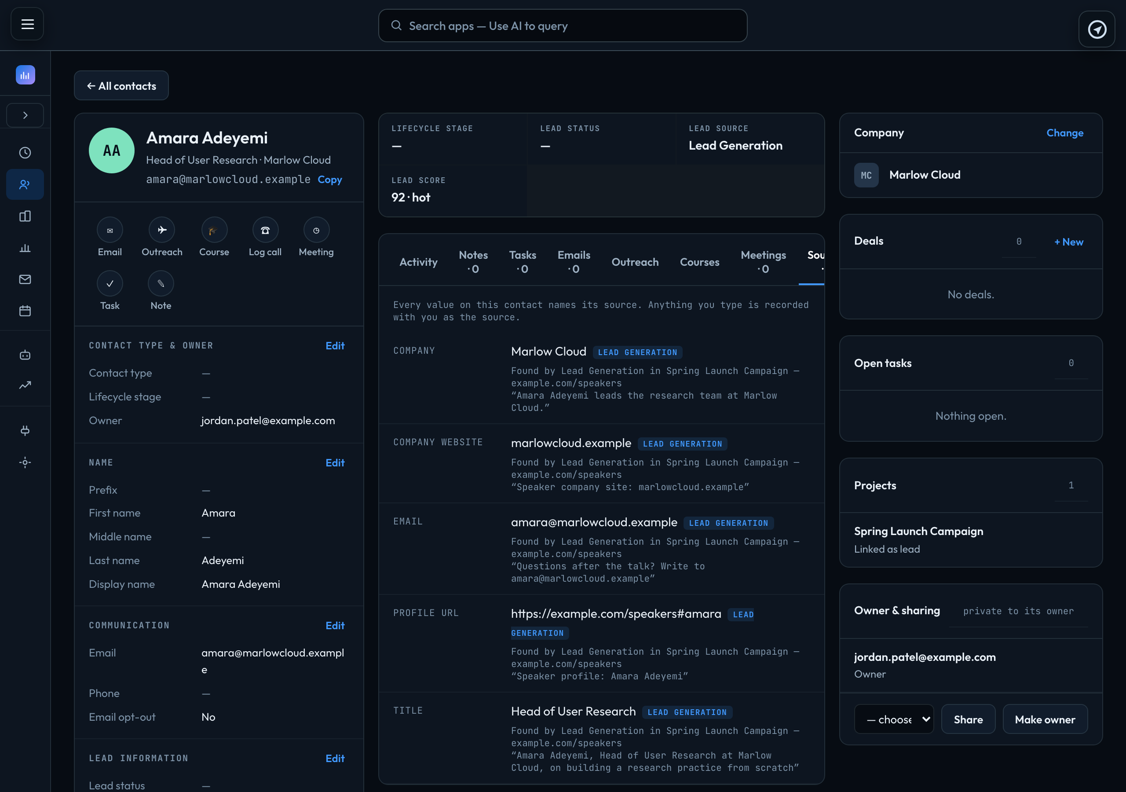Go back to All contacts

(x=121, y=86)
